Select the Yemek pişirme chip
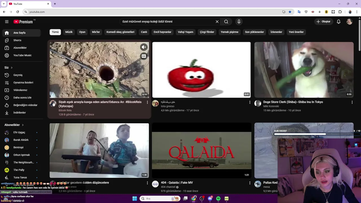This screenshot has height=203, width=361. (x=230, y=32)
